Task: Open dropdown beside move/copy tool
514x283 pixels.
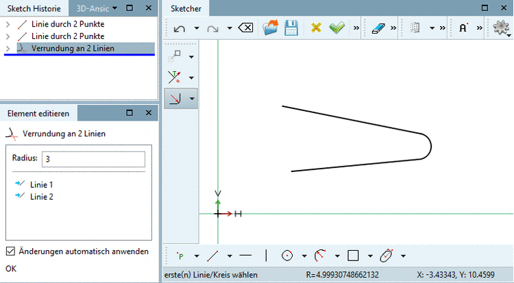Action: [191, 57]
